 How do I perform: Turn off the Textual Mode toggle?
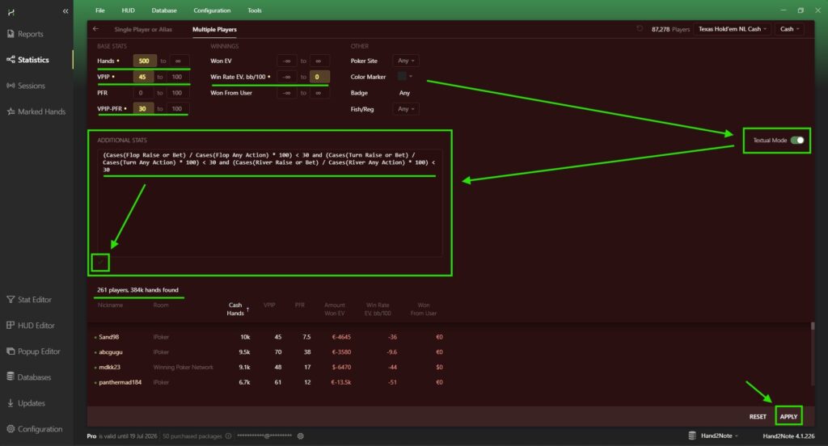[x=797, y=140]
